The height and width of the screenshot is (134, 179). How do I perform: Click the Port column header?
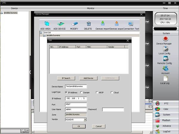point(81,47)
